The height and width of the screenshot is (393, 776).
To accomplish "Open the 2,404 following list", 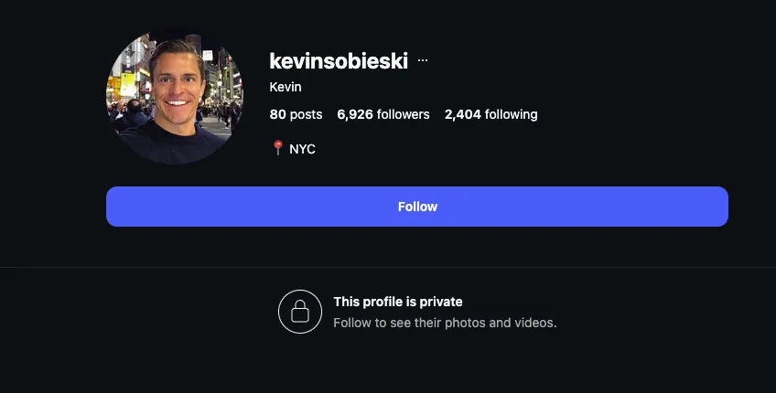I will point(490,114).
